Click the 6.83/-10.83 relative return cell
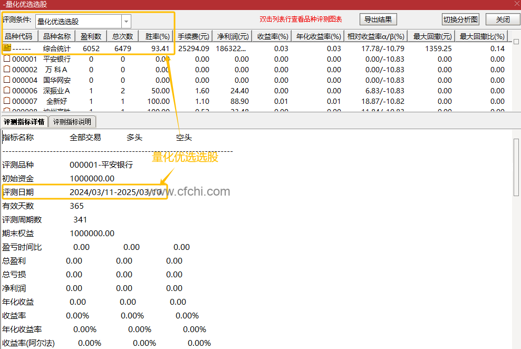 coord(385,91)
